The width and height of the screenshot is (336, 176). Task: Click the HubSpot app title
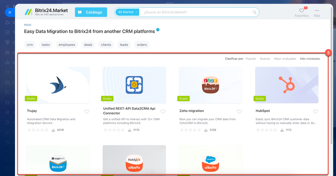click(263, 111)
